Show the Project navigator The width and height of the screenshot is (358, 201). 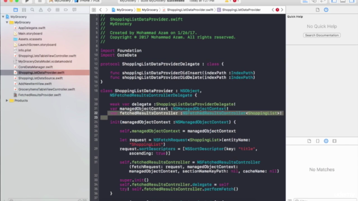pos(16,10)
